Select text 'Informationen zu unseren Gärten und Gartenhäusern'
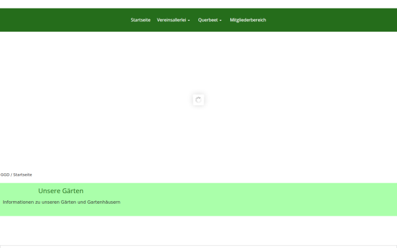This screenshot has height=248, width=397. (x=62, y=202)
